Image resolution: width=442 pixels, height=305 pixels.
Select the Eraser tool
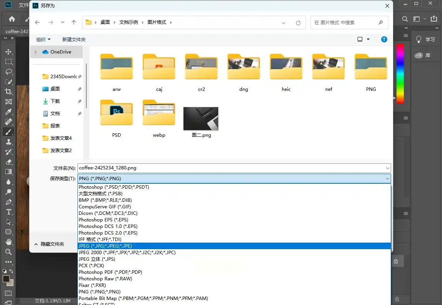pyautogui.click(x=8, y=162)
